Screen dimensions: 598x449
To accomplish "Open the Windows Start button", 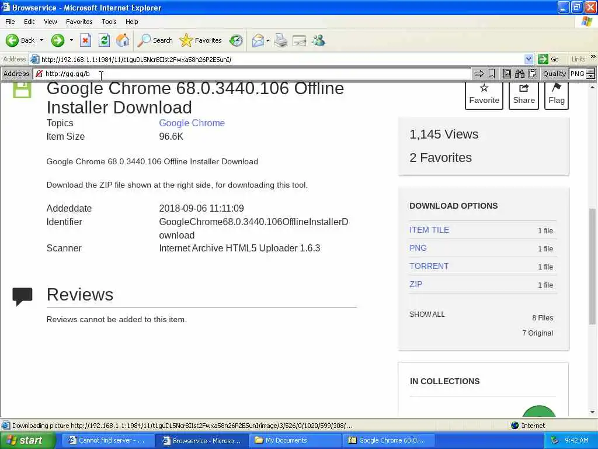I will [x=28, y=441].
